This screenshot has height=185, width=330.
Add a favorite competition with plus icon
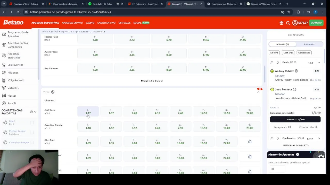tap(31, 112)
